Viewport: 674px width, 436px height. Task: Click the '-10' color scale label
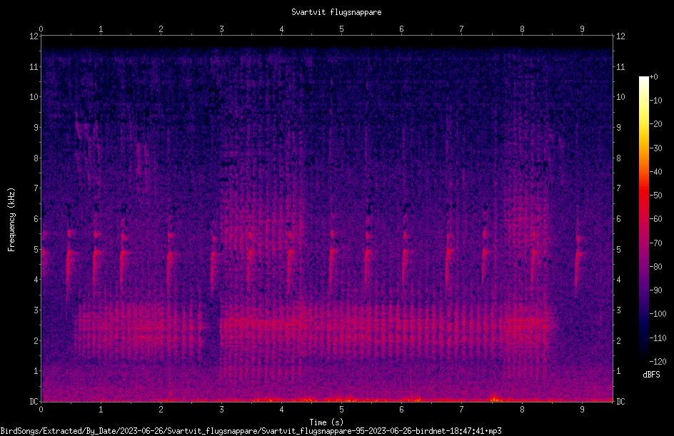[x=655, y=101]
